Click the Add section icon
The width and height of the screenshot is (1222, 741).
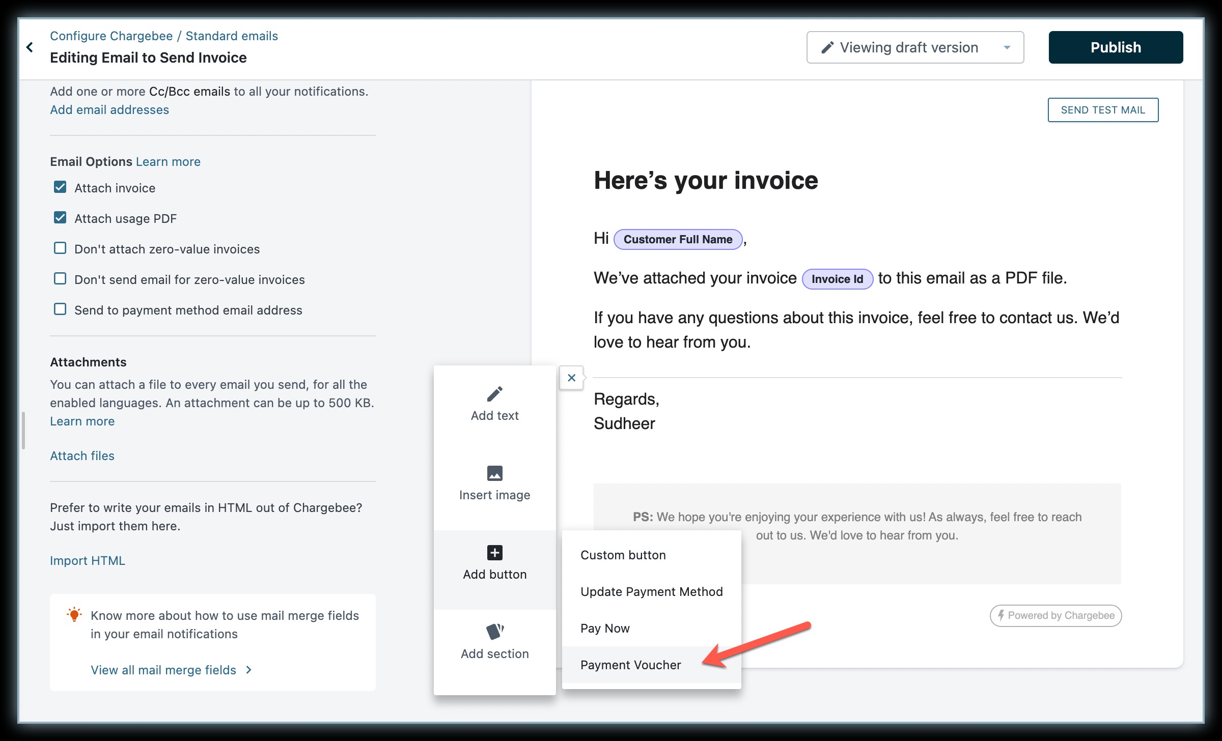click(494, 632)
